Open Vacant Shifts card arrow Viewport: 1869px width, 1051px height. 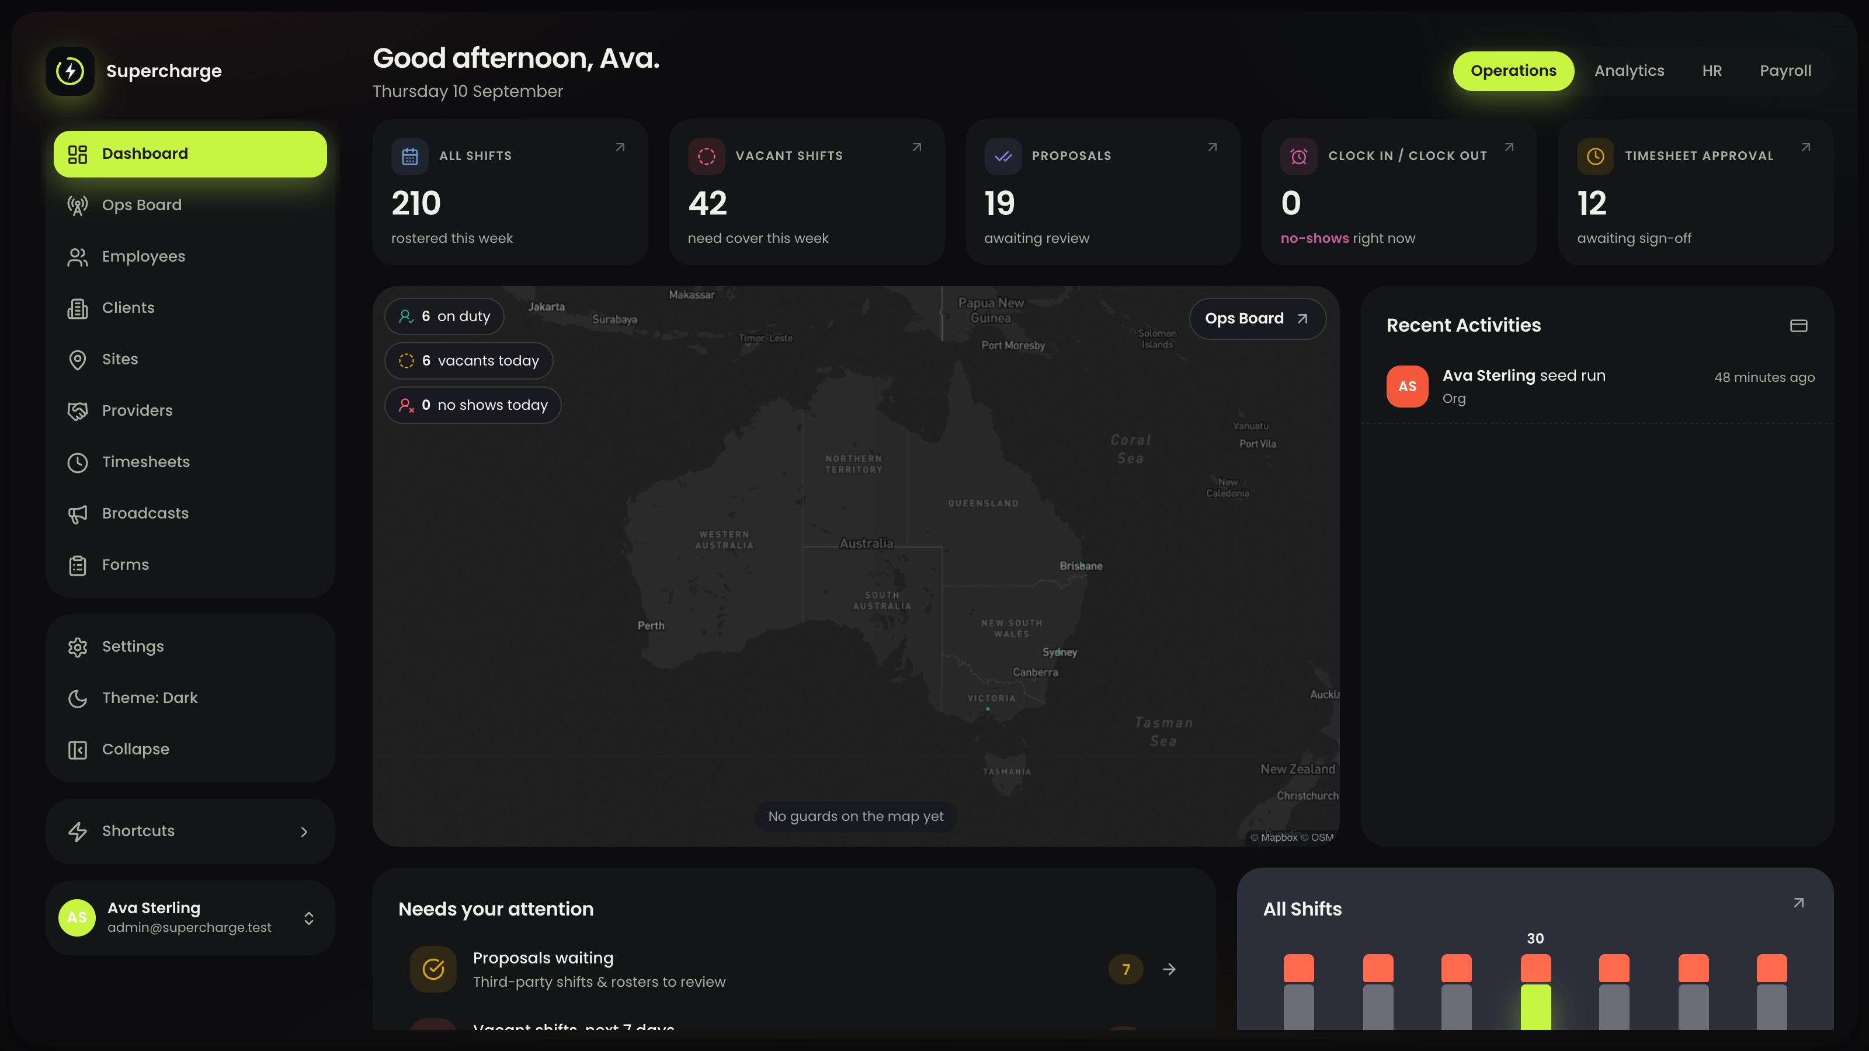tap(917, 147)
